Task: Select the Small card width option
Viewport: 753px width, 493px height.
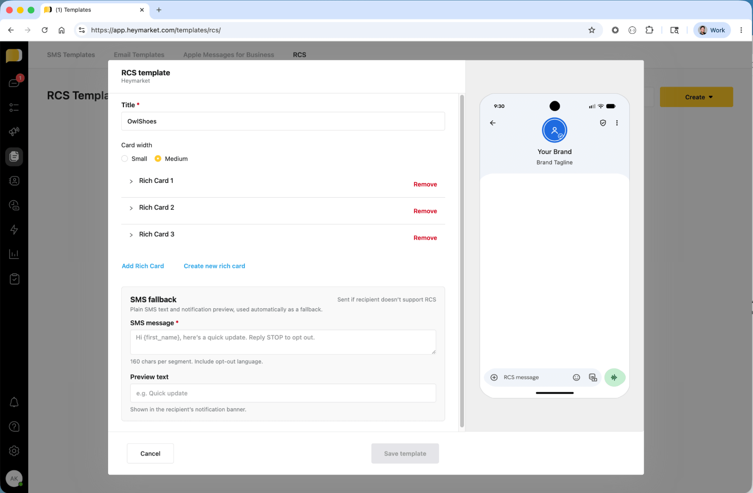Action: click(125, 158)
